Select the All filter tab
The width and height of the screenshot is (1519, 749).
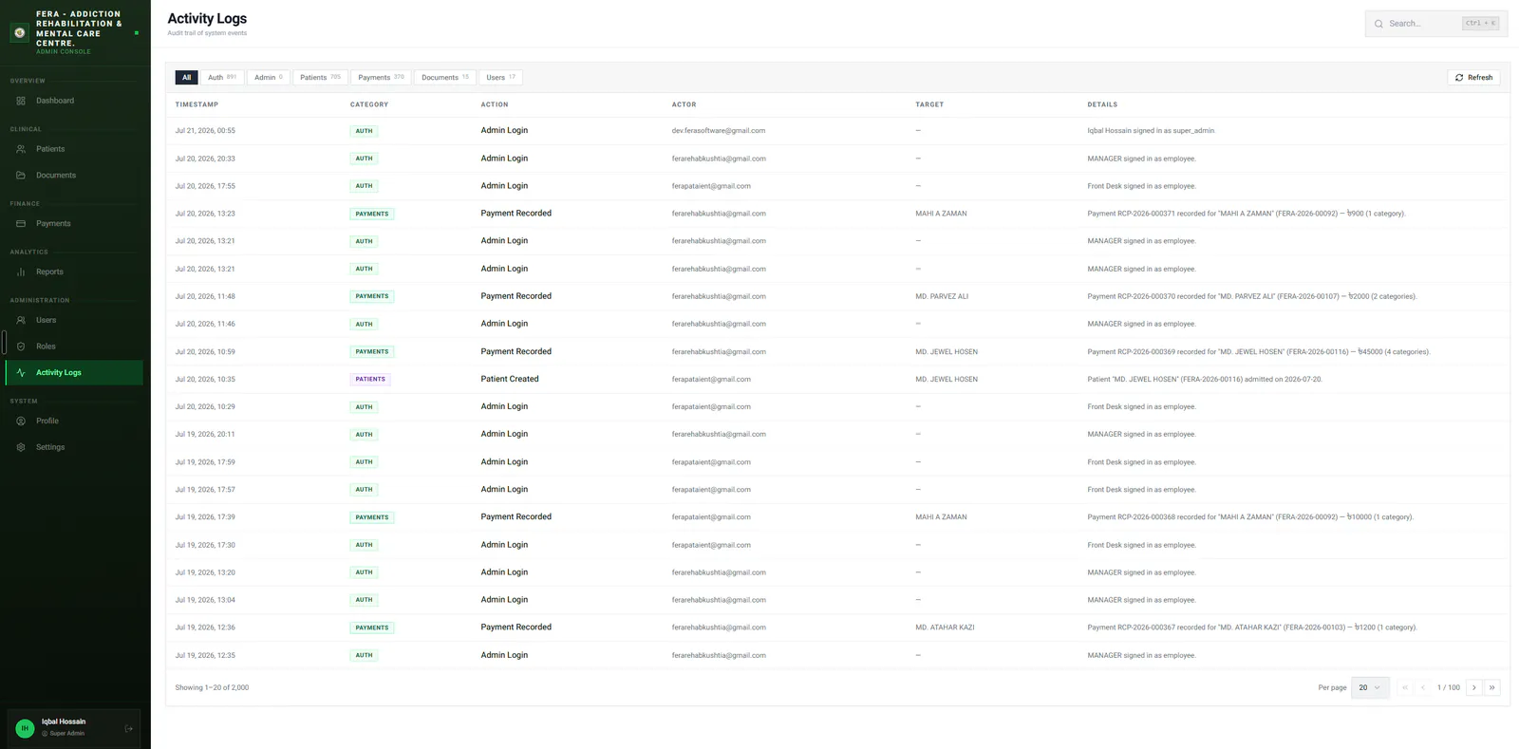[186, 78]
